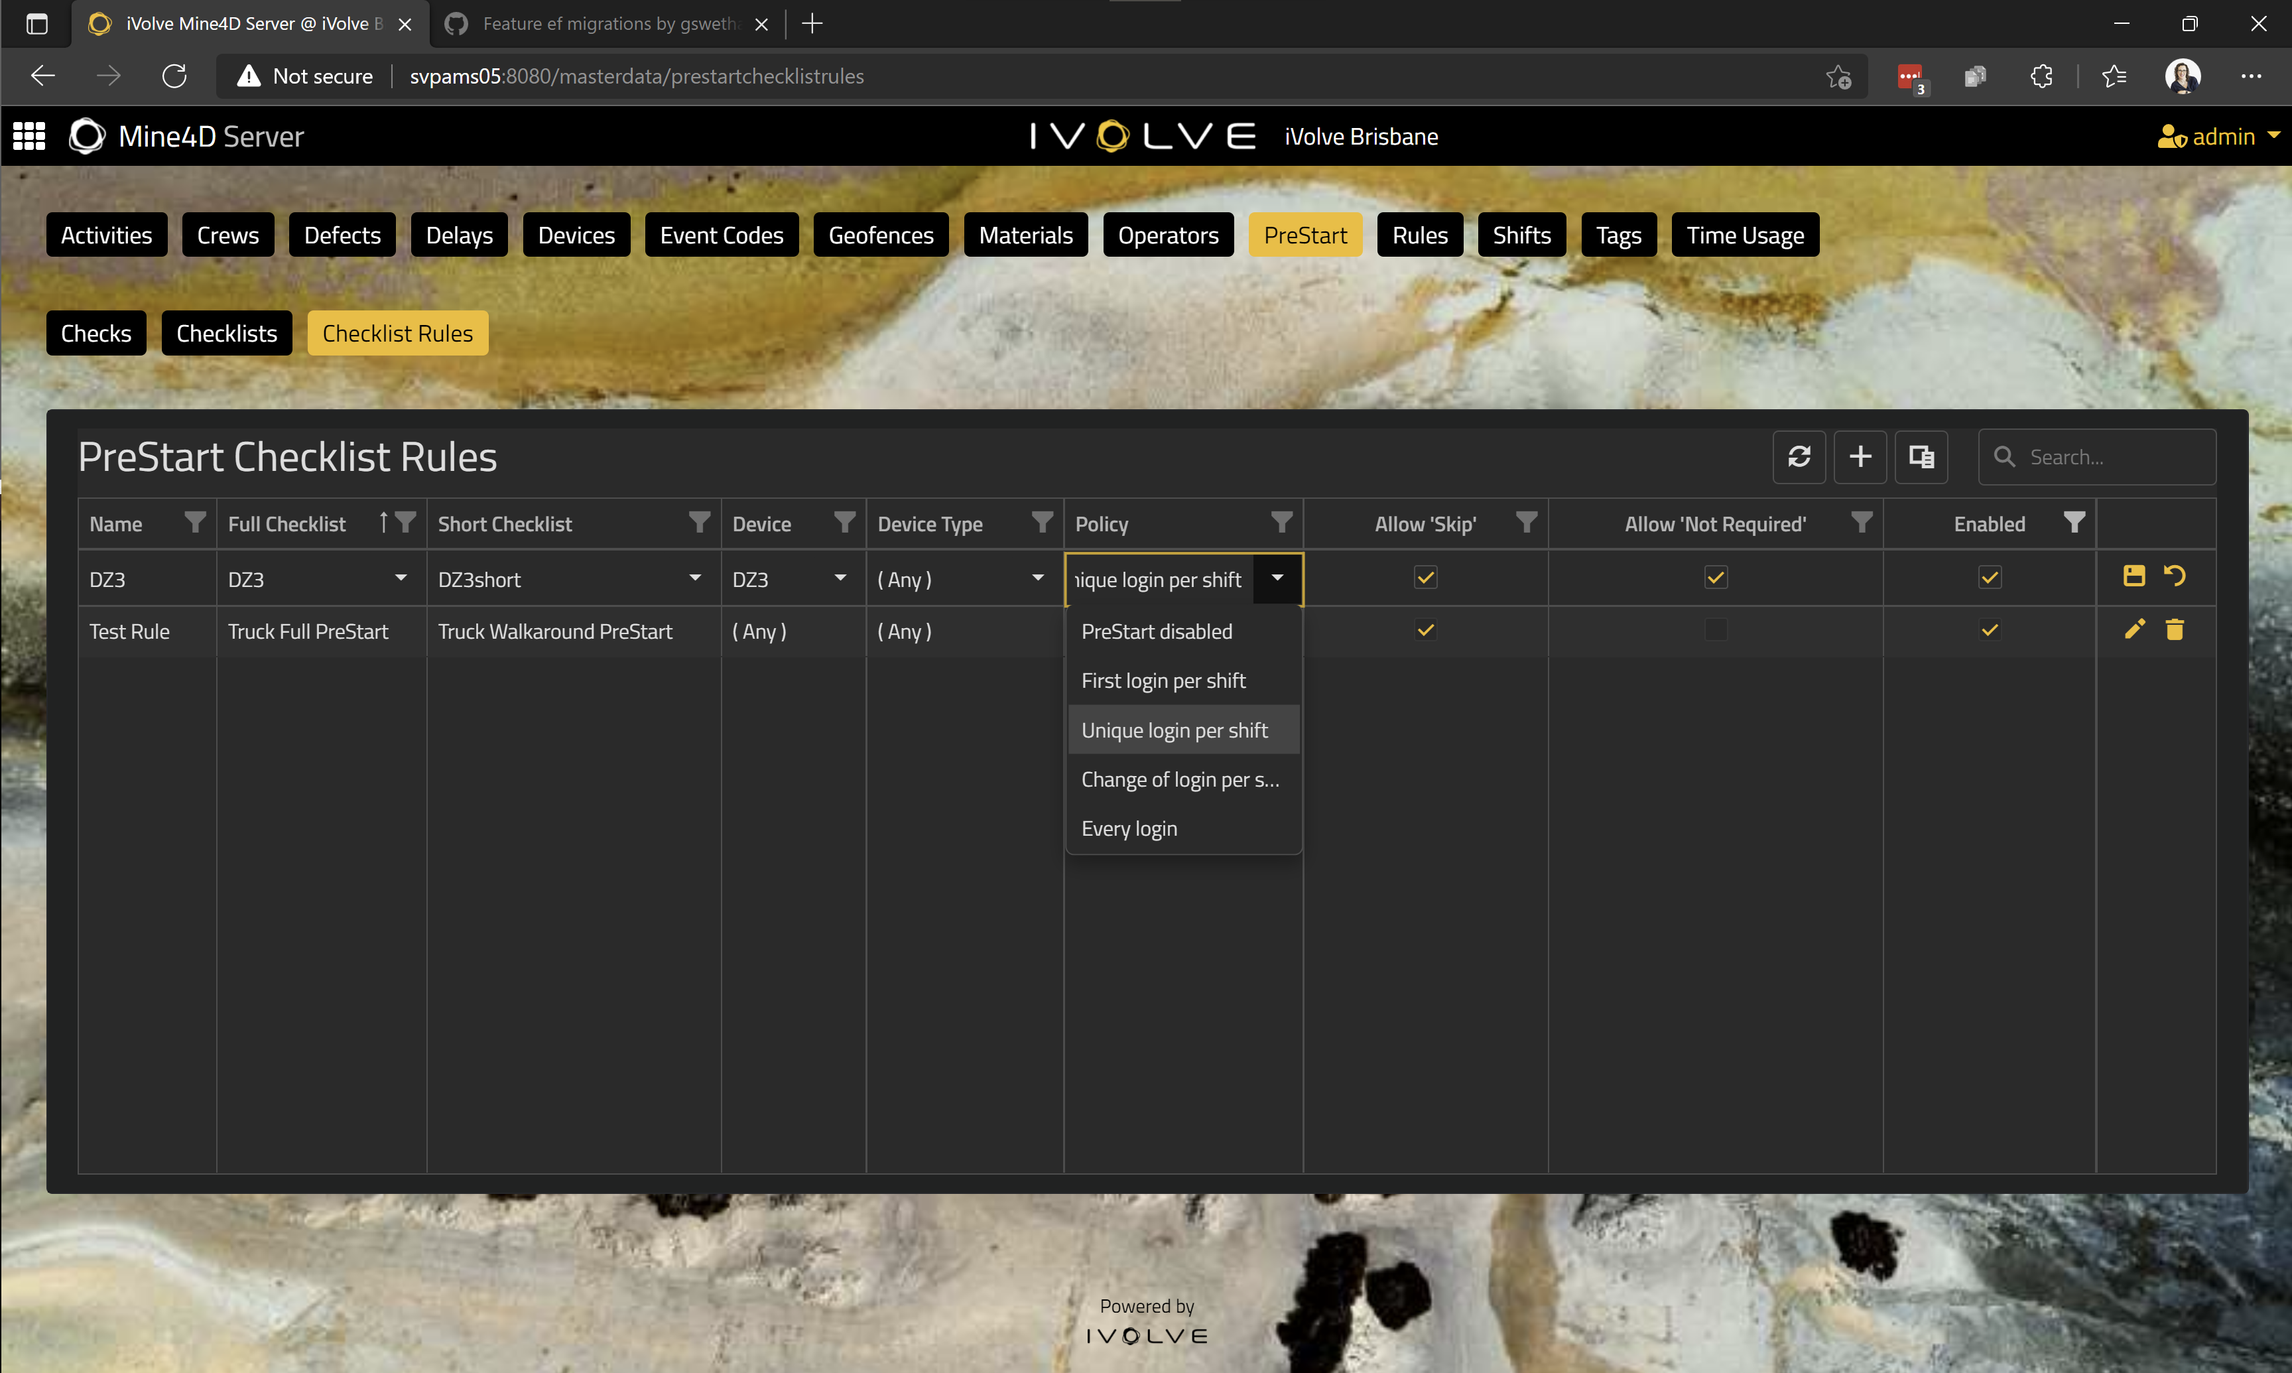Open the DZ3 Full Checklist dropdown
The image size is (2292, 1373).
click(x=401, y=577)
